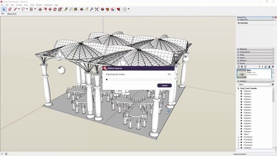
Task: Choose the Scale tool
Action: point(60,10)
